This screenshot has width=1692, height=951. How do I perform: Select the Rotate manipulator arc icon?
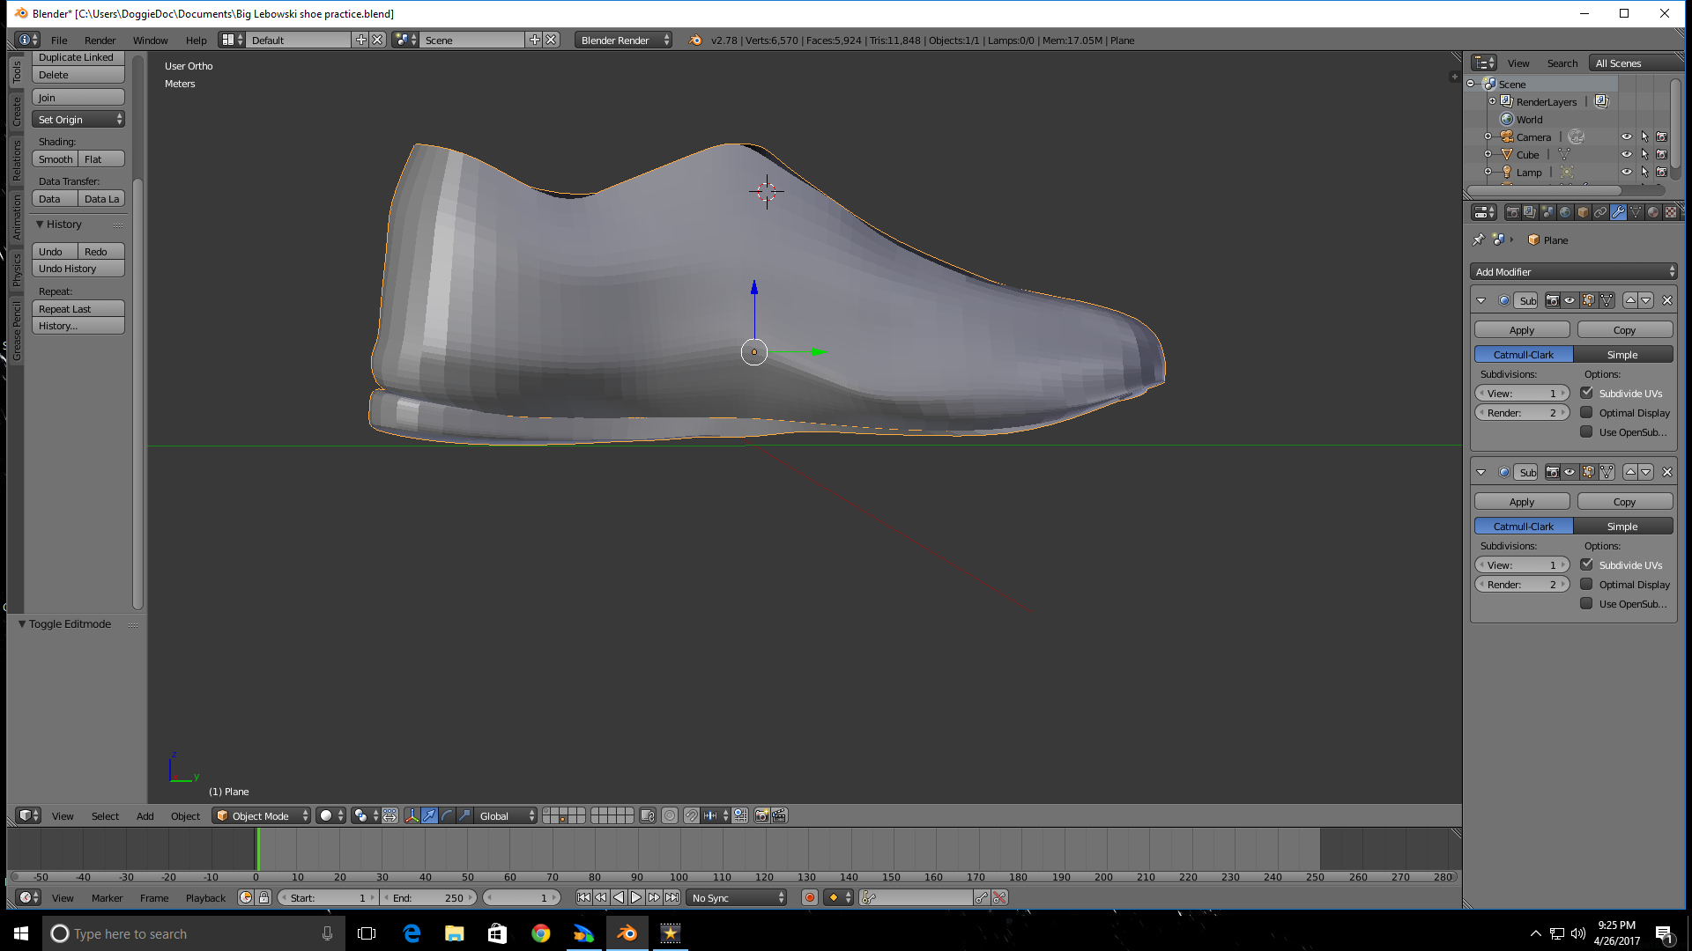tap(447, 816)
